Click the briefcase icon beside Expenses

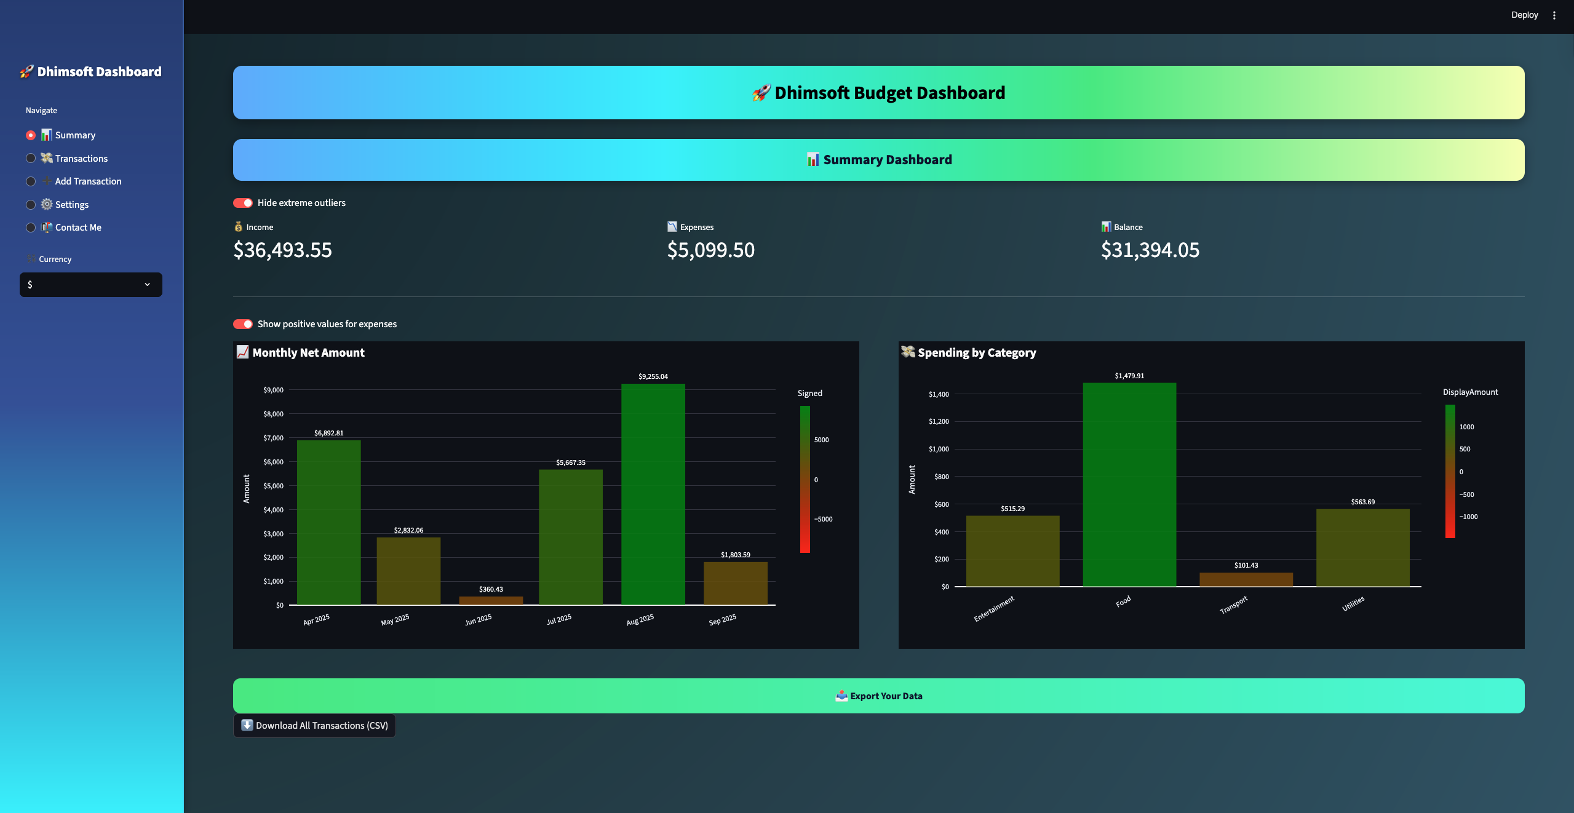672,226
